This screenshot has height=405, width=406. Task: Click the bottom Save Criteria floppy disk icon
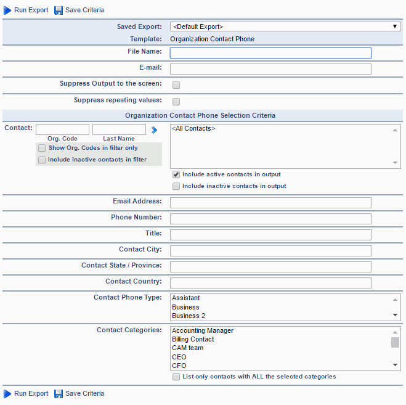[x=59, y=394]
